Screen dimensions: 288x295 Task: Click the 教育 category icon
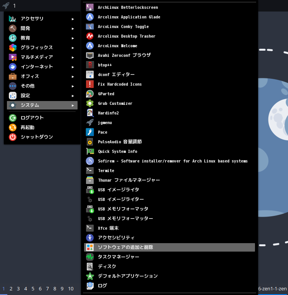click(13, 38)
